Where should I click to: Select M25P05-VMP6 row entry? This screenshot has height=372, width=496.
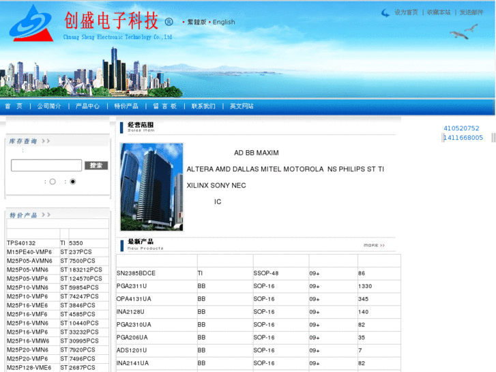pos(27,278)
